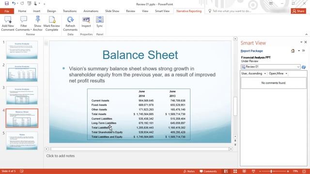Click the Balance Sheet slide title
This screenshot has height=174, width=310.
(140, 55)
